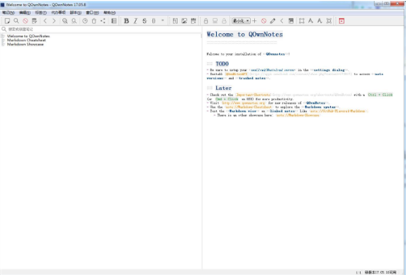
Task: Create a new note with the toolbar icon
Action: 7,21
